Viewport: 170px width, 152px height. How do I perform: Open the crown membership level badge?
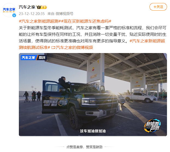click(42, 7)
